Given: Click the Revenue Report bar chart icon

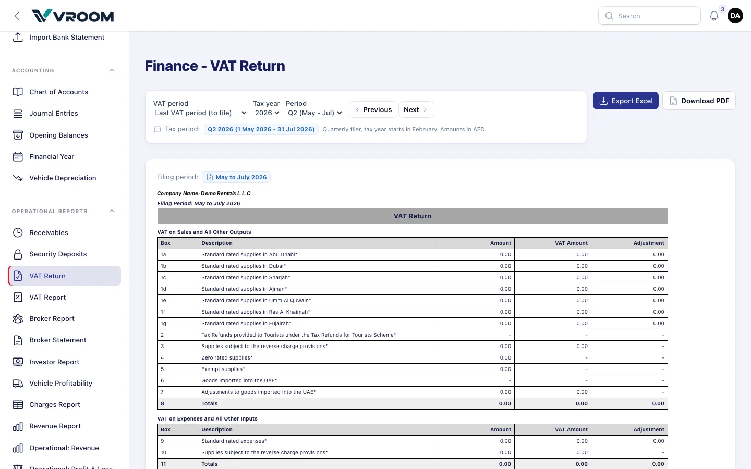Looking at the screenshot, I should (x=18, y=426).
